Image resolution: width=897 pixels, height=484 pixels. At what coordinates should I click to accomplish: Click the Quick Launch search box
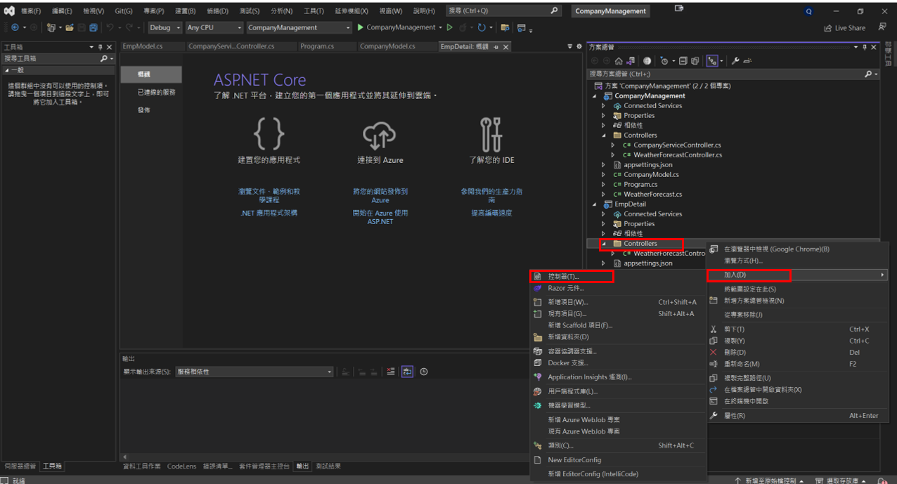point(504,11)
